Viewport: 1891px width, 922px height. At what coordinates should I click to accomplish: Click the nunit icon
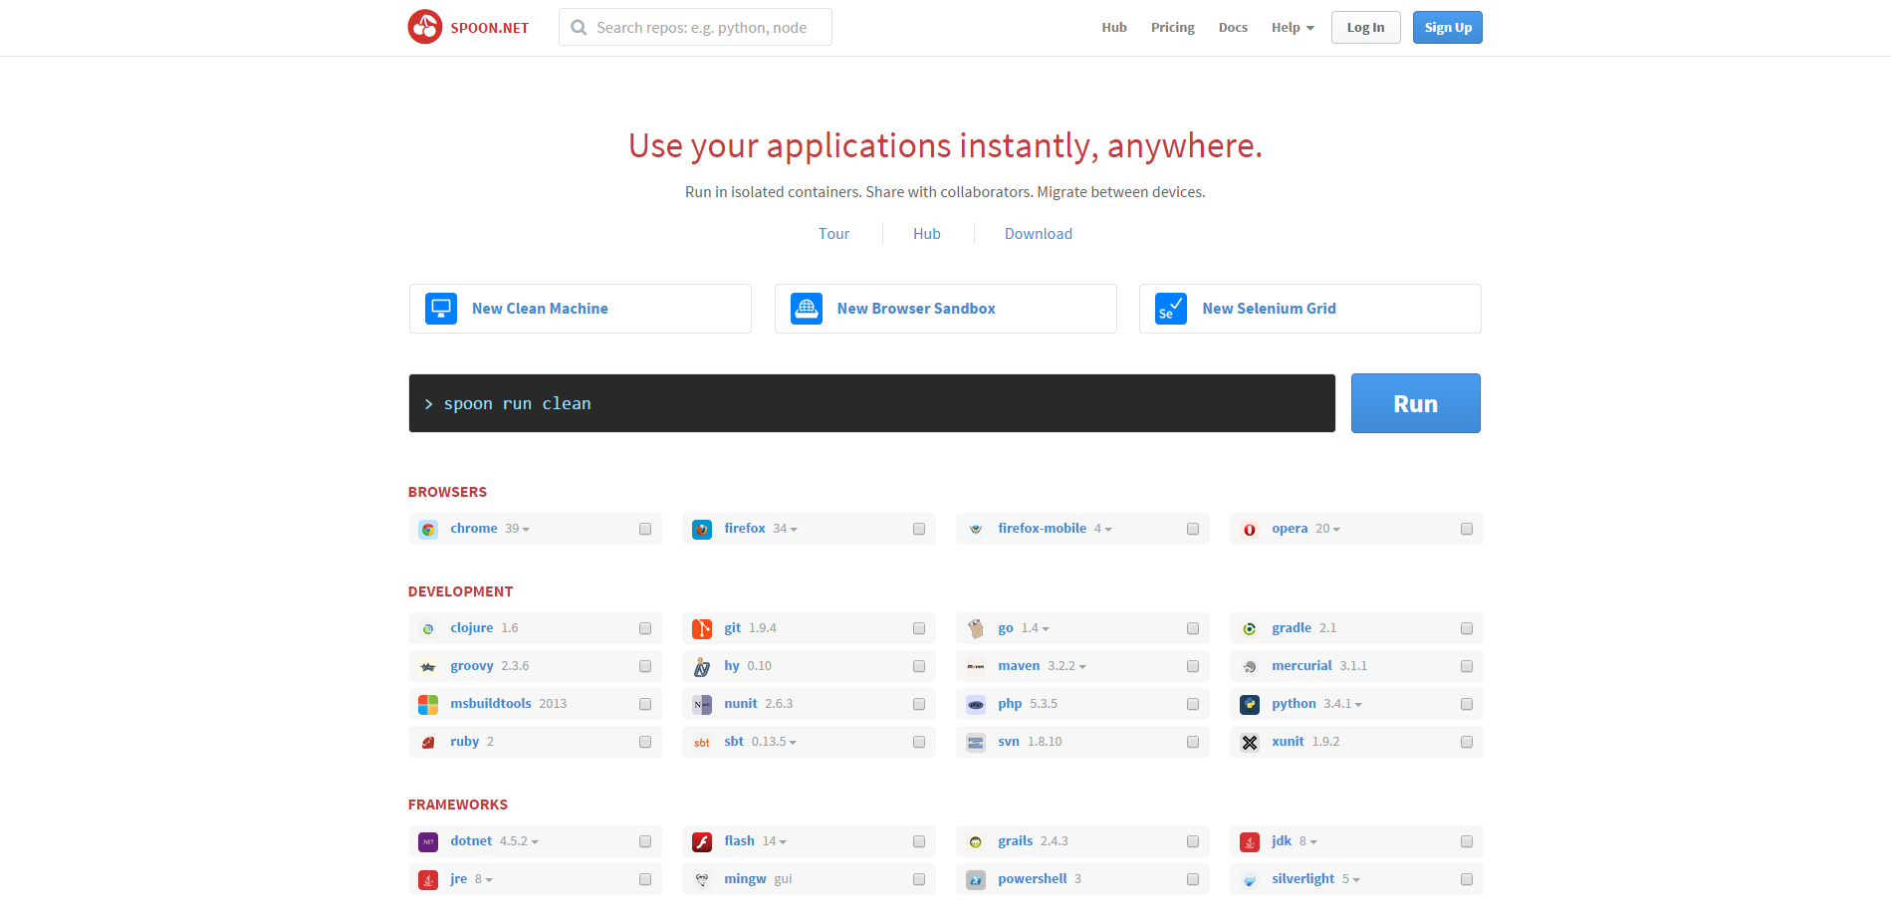coord(702,705)
